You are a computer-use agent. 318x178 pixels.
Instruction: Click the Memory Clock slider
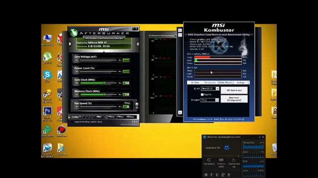[x=98, y=94]
